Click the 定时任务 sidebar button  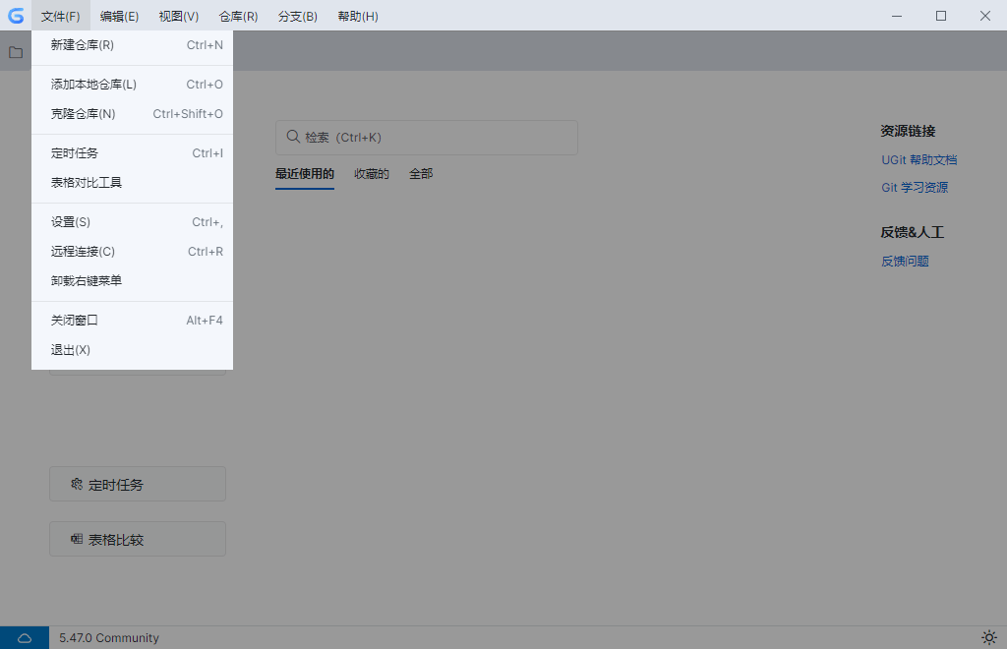click(138, 484)
